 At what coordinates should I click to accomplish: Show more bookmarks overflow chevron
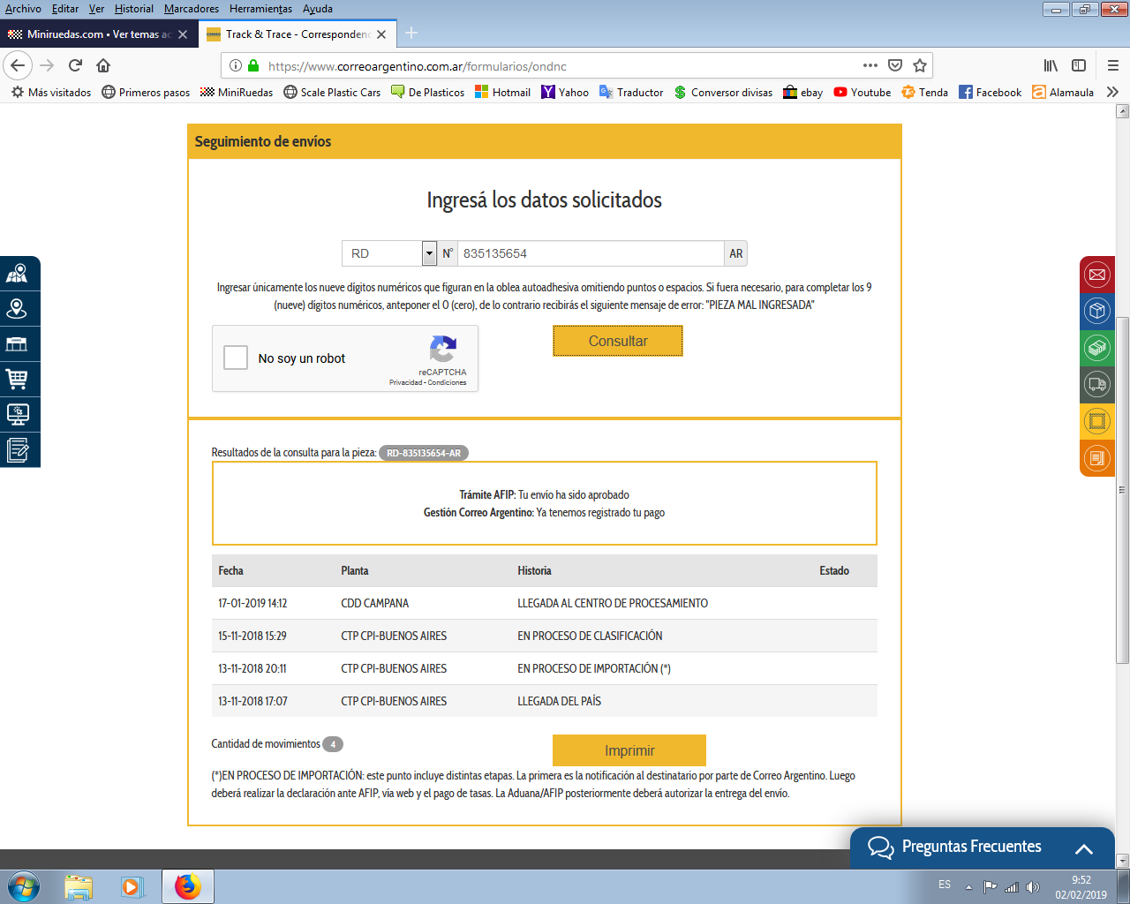1112,92
